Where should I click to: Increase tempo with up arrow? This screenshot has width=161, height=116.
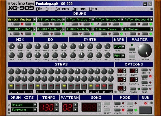(x=57, y=105)
